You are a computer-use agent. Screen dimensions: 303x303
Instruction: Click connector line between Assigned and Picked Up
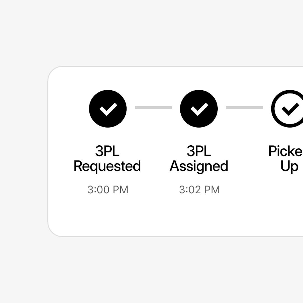tap(244, 107)
